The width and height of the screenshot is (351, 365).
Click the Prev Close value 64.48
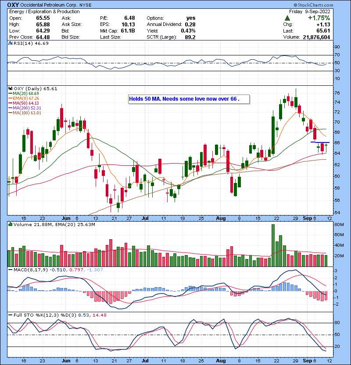(x=43, y=37)
